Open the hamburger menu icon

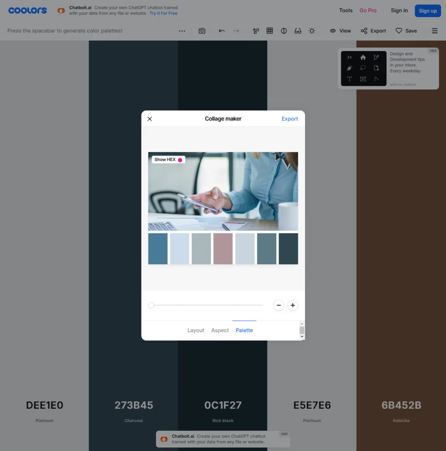435,31
